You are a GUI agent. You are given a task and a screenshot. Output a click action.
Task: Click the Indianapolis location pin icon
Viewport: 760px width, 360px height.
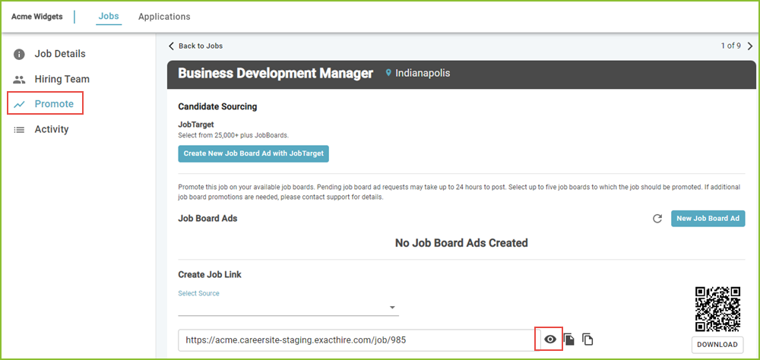click(x=388, y=73)
